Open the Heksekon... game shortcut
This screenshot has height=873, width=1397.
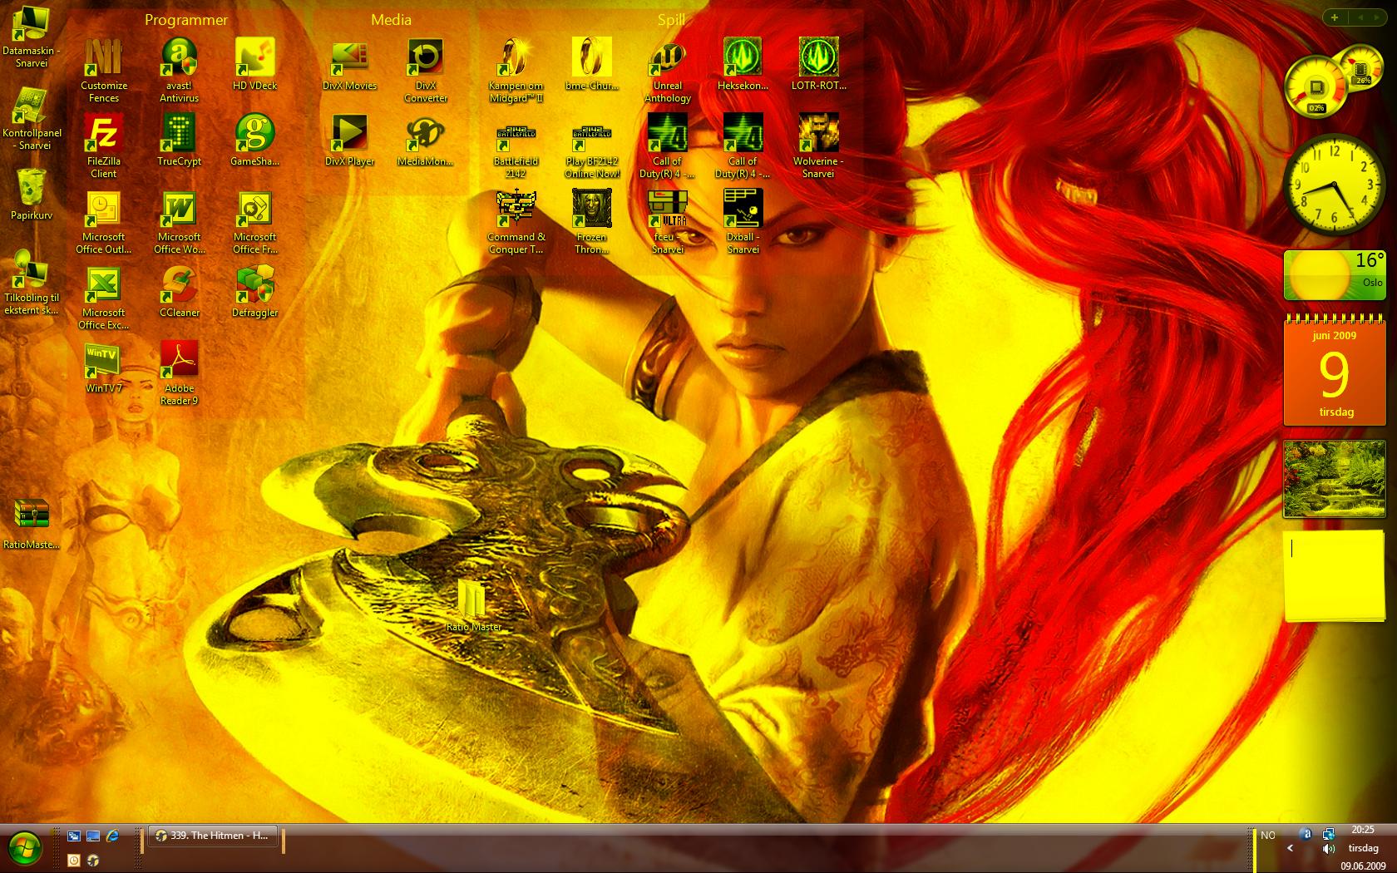(x=743, y=65)
